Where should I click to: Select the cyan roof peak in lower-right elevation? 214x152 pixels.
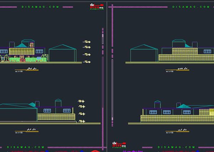183,106
